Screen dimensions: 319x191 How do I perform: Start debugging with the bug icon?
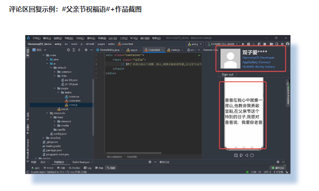coord(248,44)
